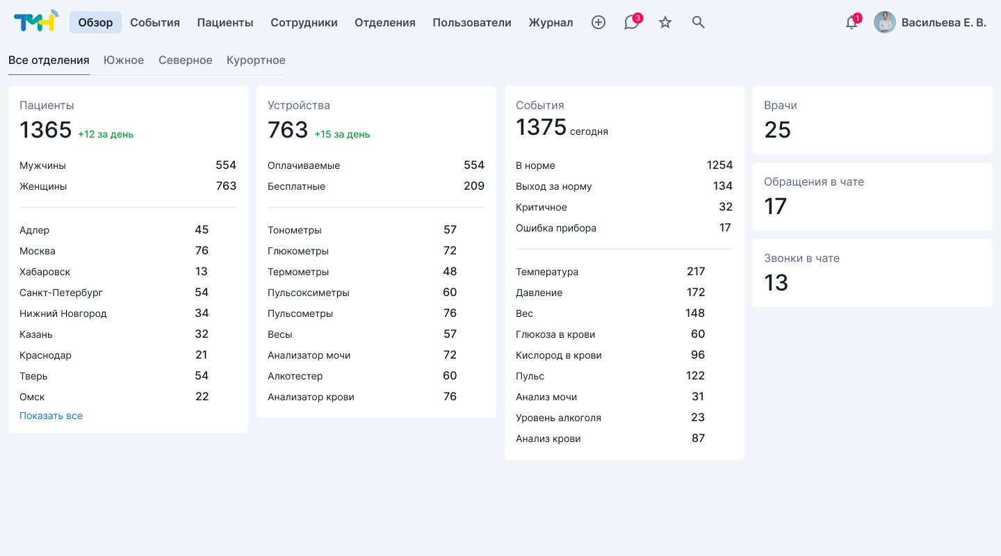Click the plus circle add icon

(x=599, y=22)
